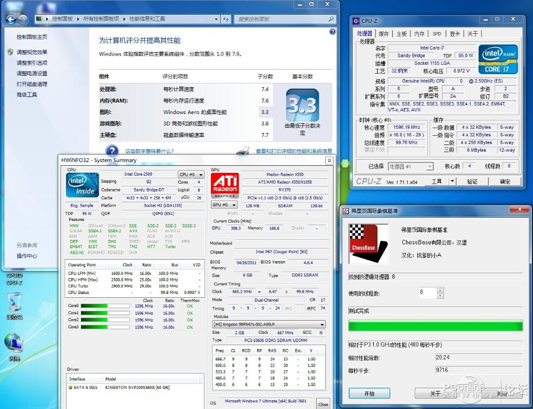Switch to the 主板 tab in CPU-Z
This screenshot has width=533, height=409.
click(402, 34)
